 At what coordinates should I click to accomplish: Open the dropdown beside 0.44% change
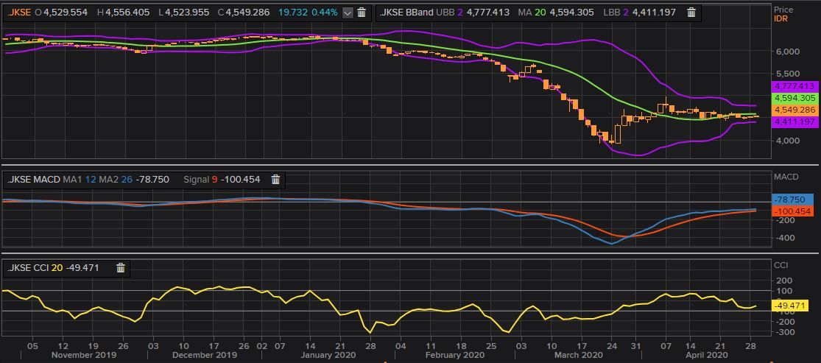coord(348,13)
